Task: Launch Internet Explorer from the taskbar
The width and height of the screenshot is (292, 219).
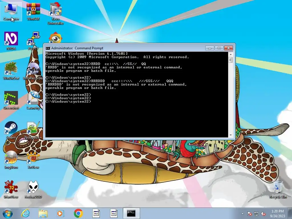Action: (25, 213)
